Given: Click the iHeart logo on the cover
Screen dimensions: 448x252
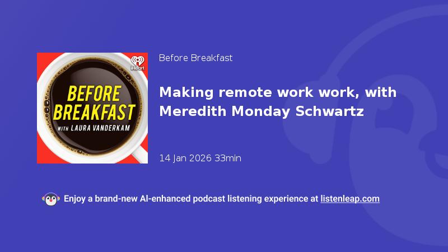Looking at the screenshot, I should point(138,63).
